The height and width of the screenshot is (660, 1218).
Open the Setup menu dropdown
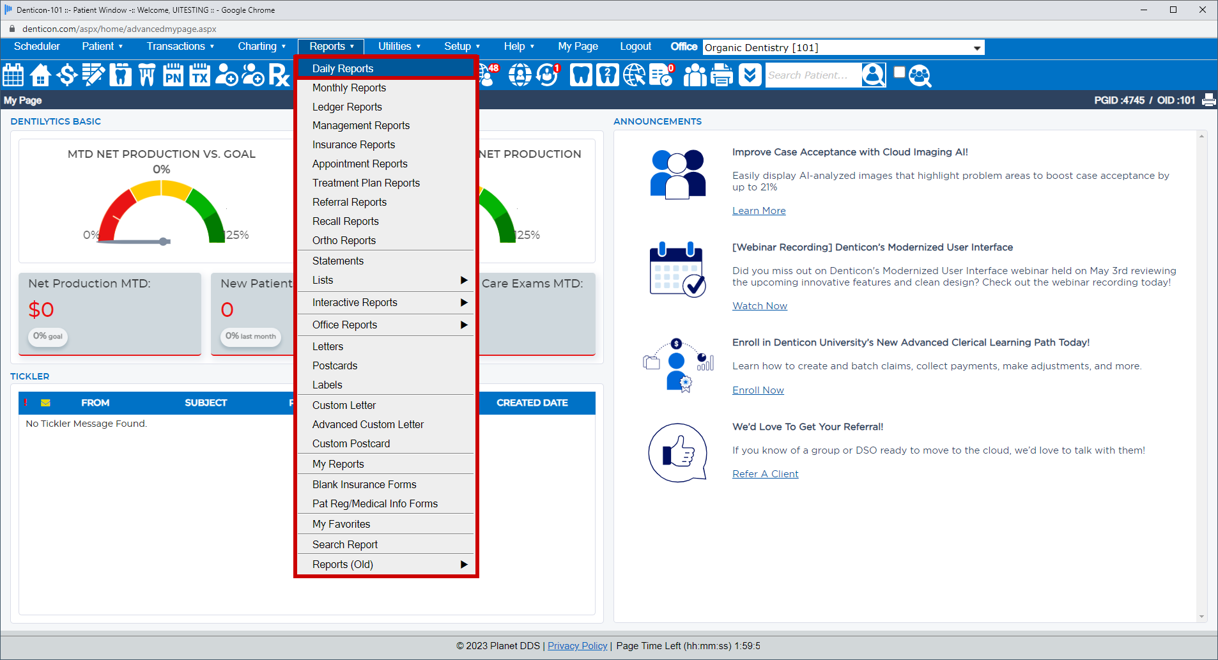[x=462, y=47]
